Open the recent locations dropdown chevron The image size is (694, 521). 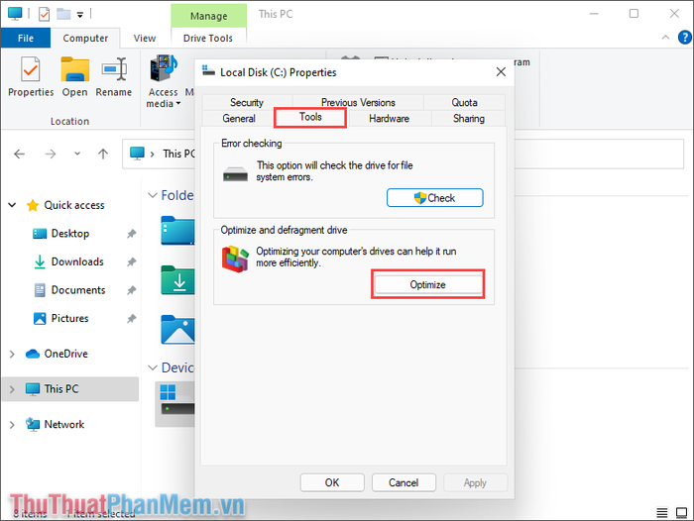point(77,154)
